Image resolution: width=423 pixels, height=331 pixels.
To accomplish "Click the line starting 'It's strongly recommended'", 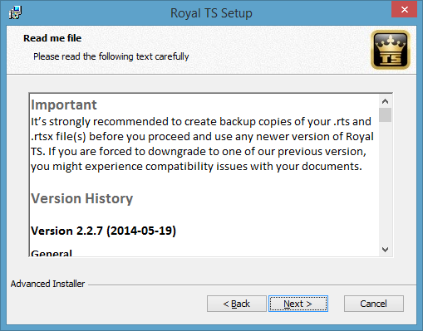I will (x=201, y=122).
